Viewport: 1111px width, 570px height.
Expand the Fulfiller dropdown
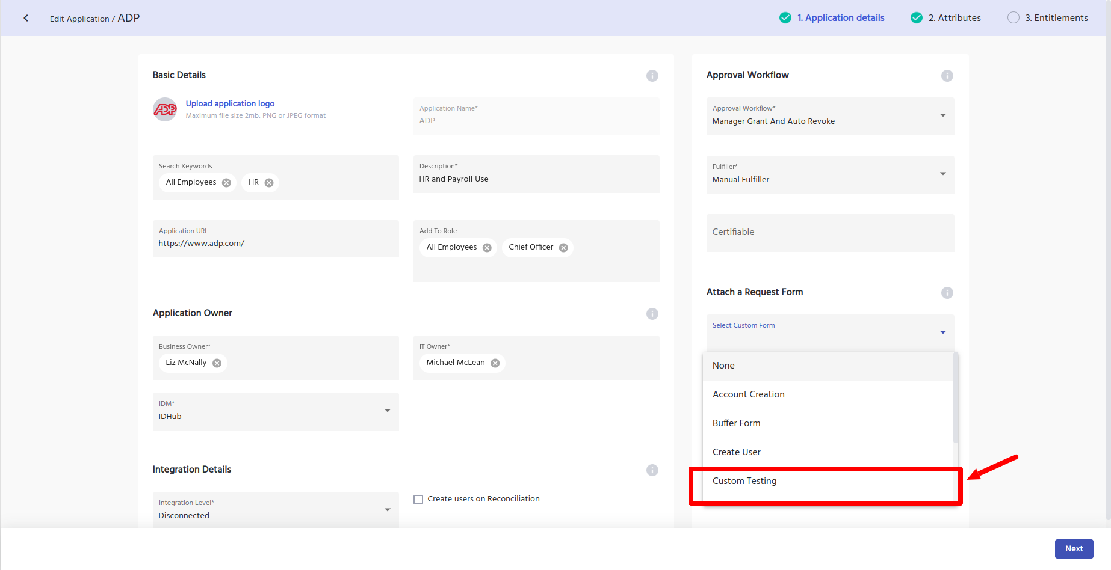click(829, 174)
